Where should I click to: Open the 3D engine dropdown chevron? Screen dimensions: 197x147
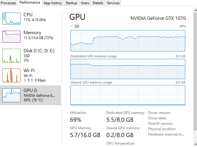(x=72, y=26)
